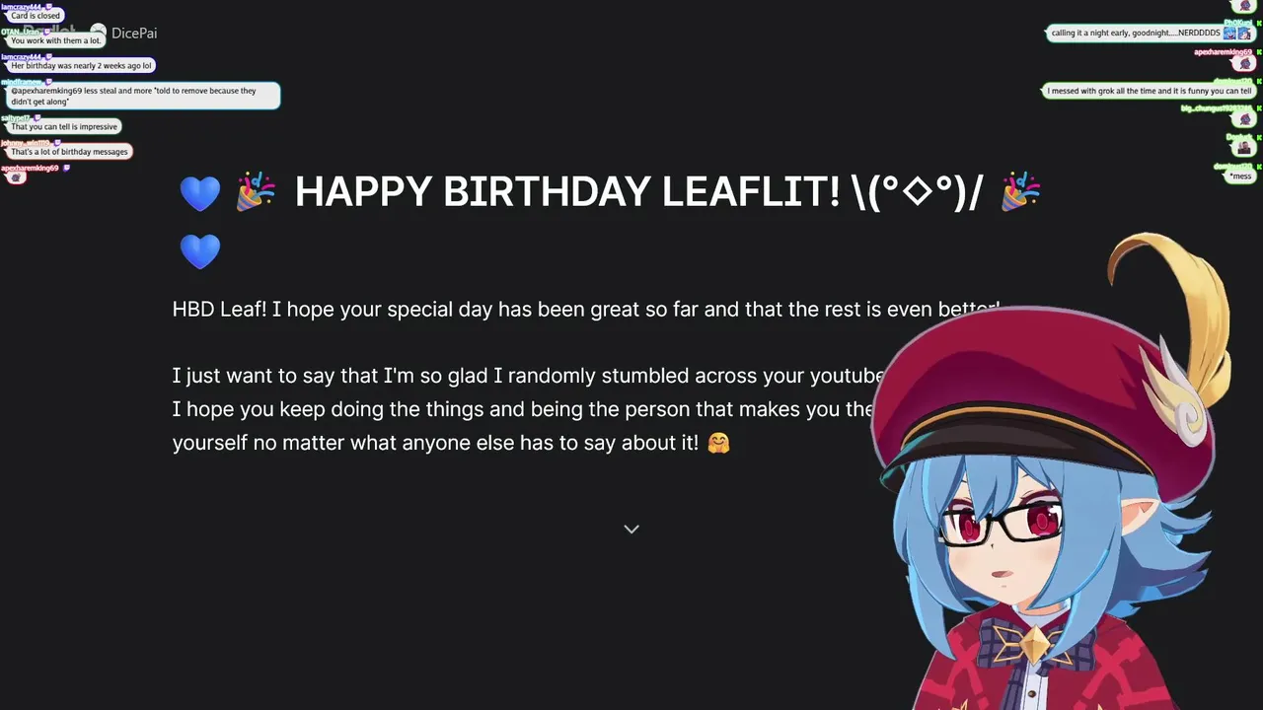Open the DicePai author name
This screenshot has height=710, width=1263.
pos(134,34)
